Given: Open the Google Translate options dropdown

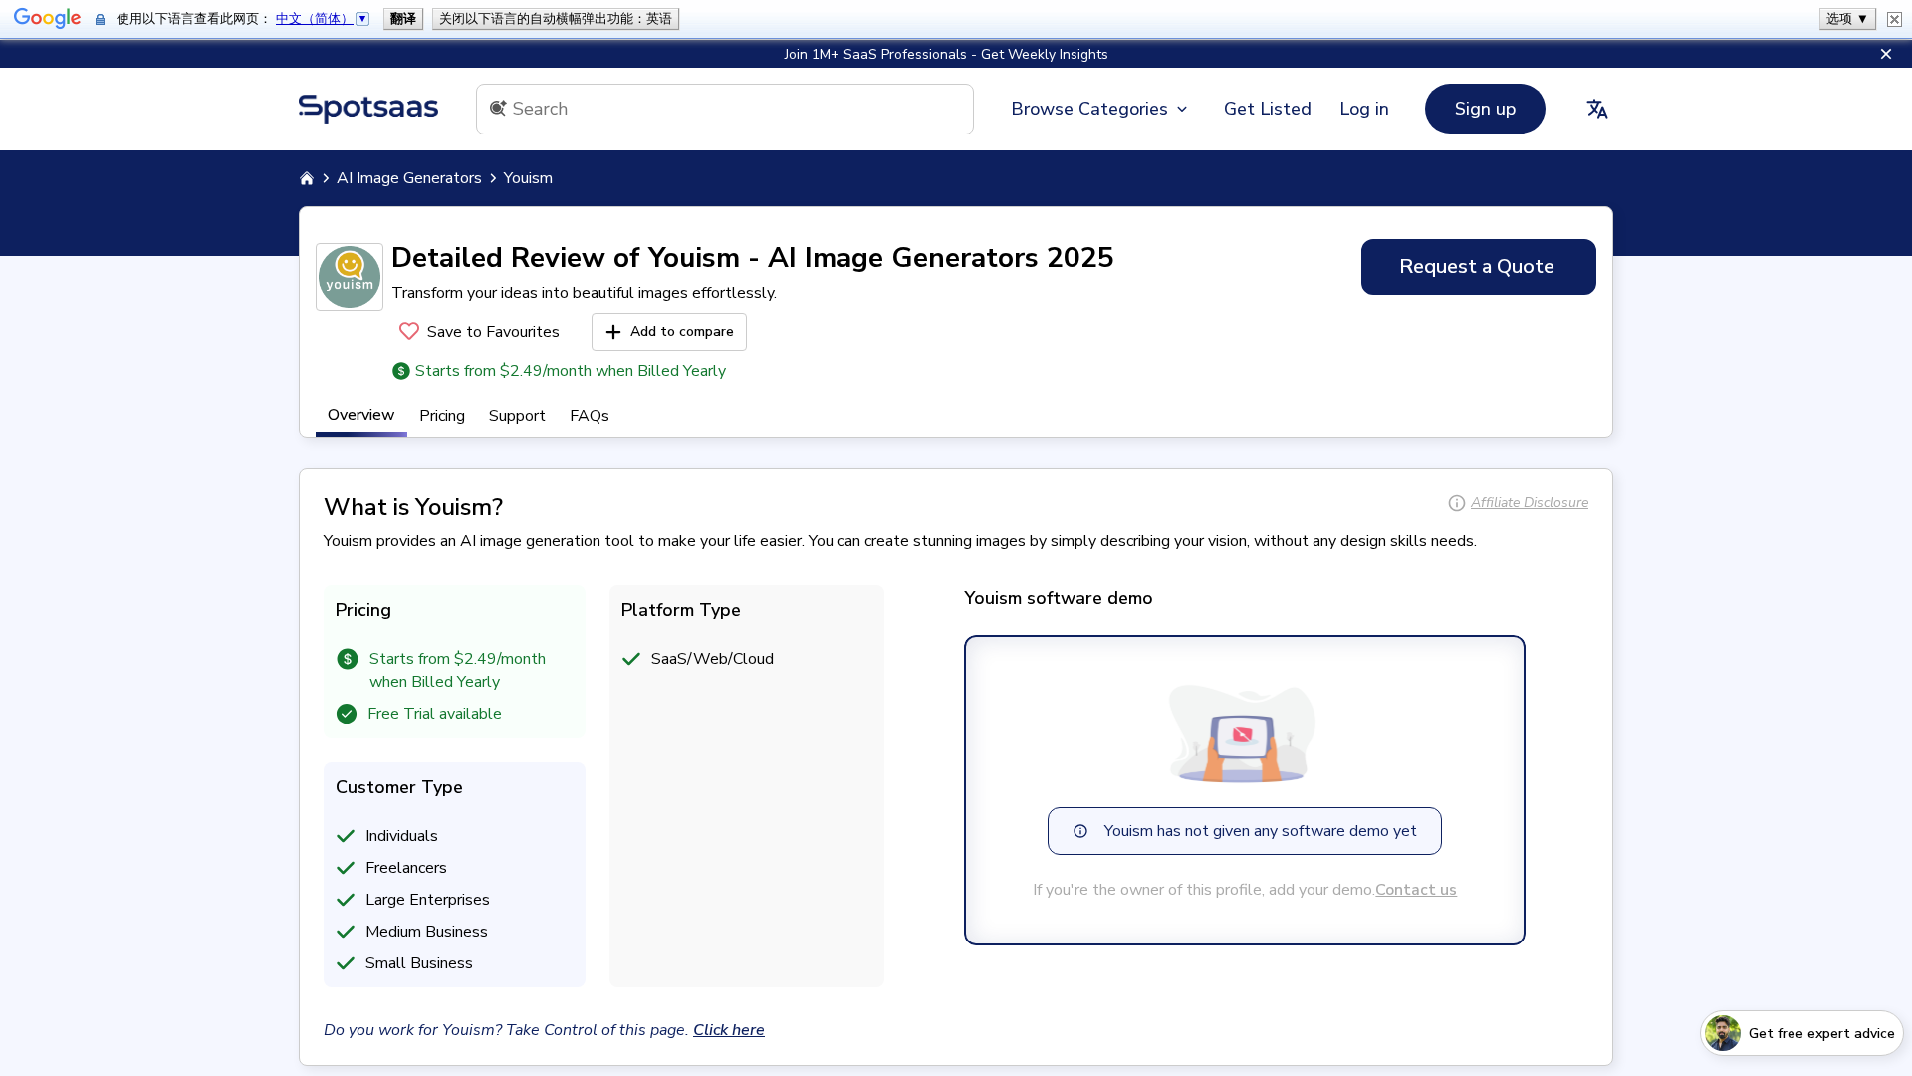Looking at the screenshot, I should (x=1847, y=19).
